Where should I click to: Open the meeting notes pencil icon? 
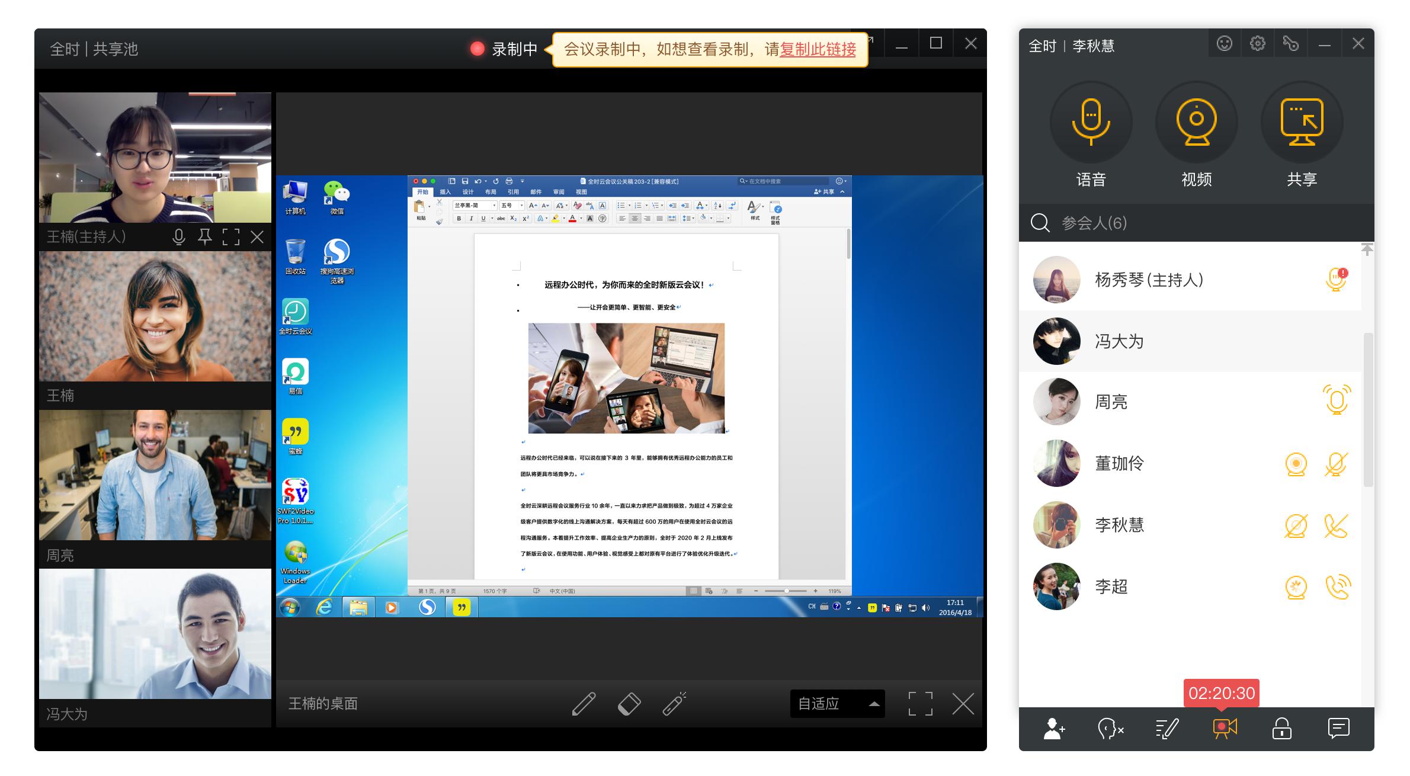coord(1167,729)
